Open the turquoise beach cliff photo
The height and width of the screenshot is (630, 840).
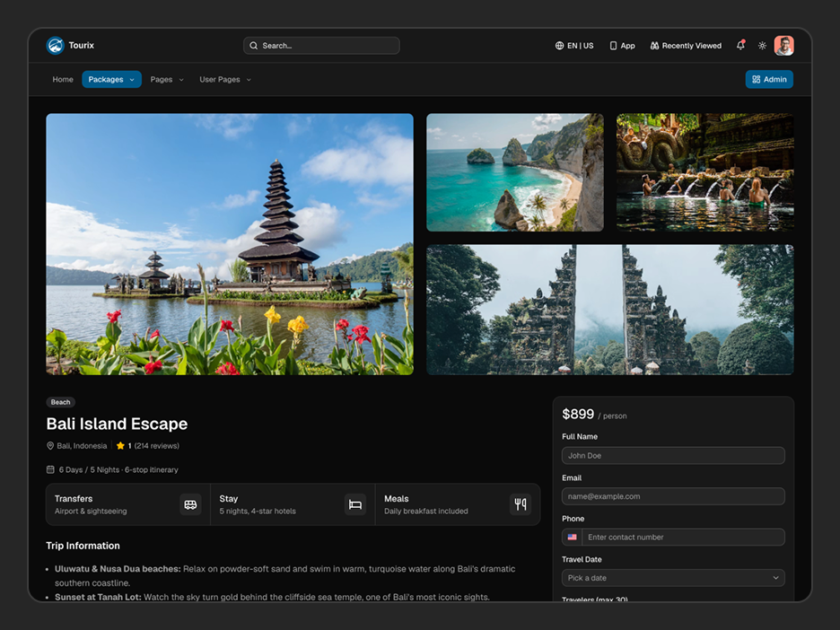click(x=515, y=172)
